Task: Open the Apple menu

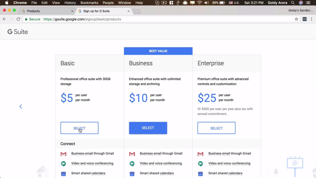Action: (7, 3)
